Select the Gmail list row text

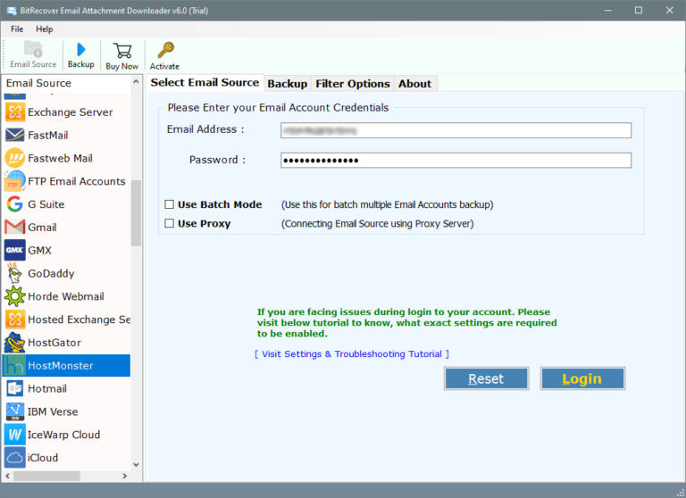tap(43, 228)
